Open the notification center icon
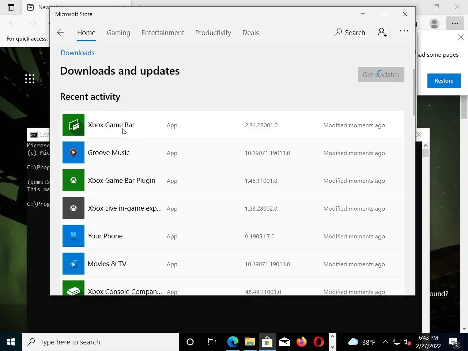 pos(454,343)
